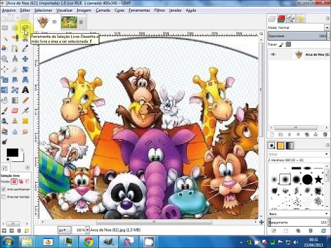Screen dimensions: 331x248
Task: Open the brushes dock tab menu
Action: (x=328, y=145)
